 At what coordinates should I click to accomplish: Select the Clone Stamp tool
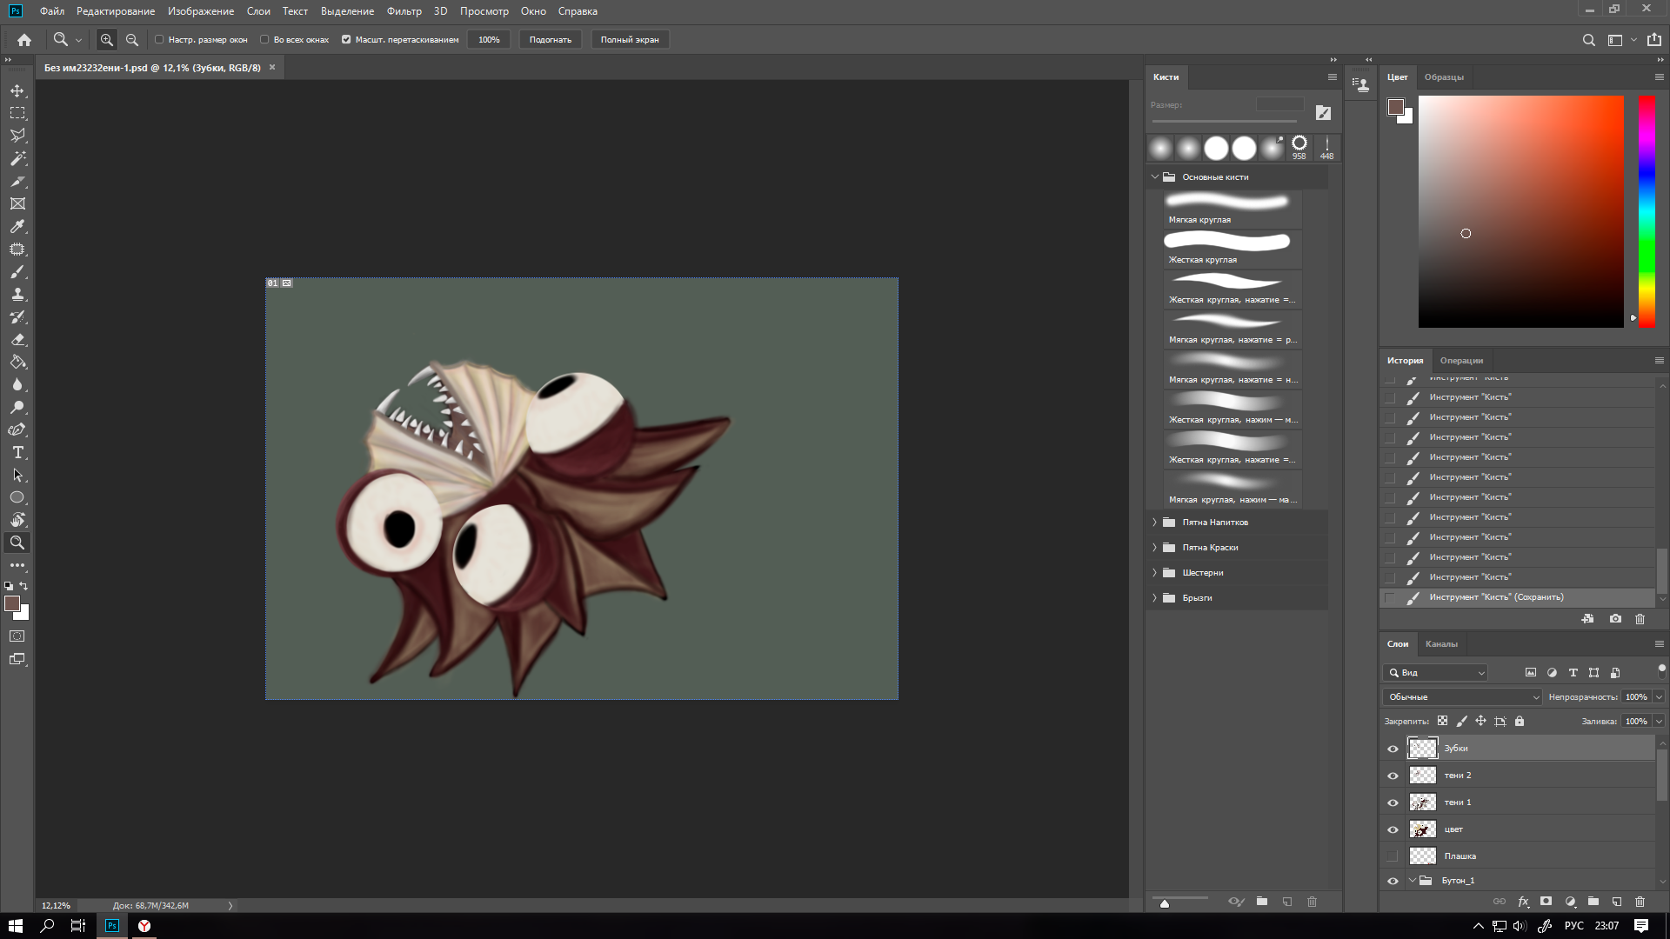tap(17, 294)
